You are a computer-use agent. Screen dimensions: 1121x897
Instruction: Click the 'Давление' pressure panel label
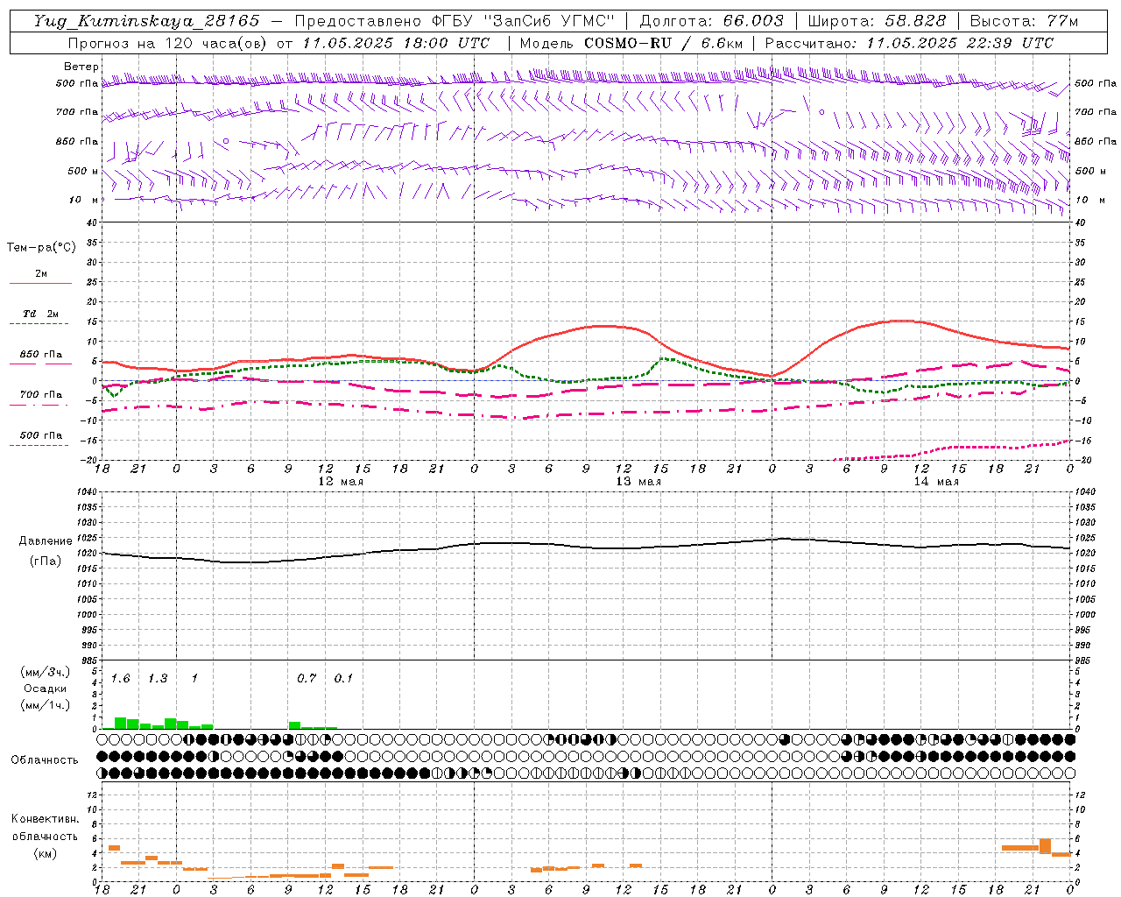pos(46,541)
